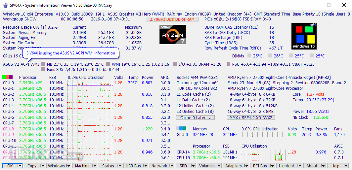The width and height of the screenshot is (352, 170).
Task: Expand the dropdown arrow on the Help button
Action: point(346,166)
